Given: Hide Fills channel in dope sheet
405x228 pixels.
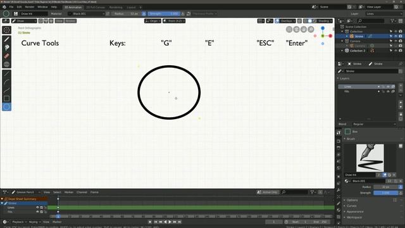Looking at the screenshot, I should click(x=37, y=212).
